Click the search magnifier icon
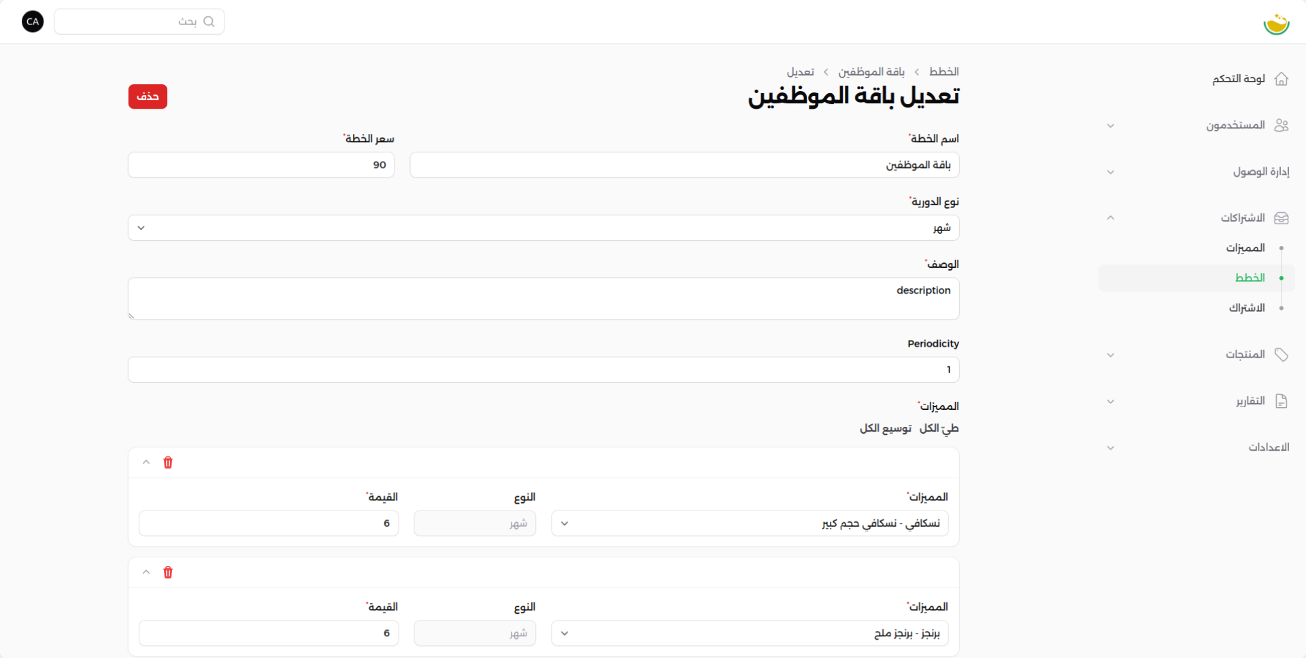The height and width of the screenshot is (658, 1306). tap(209, 22)
